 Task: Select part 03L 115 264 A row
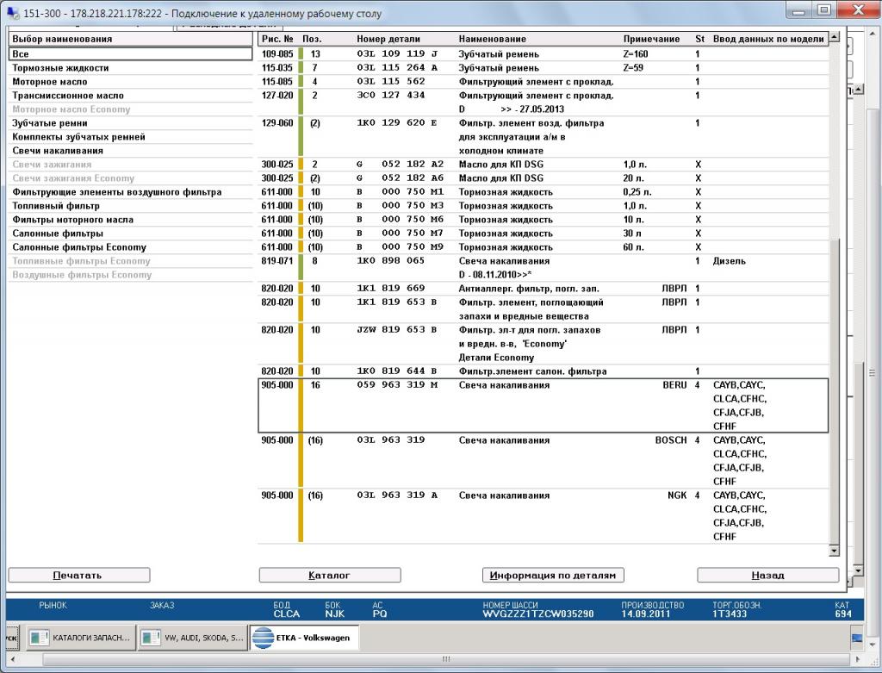click(543, 67)
